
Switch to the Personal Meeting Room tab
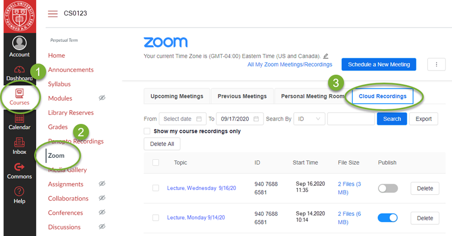(x=312, y=96)
